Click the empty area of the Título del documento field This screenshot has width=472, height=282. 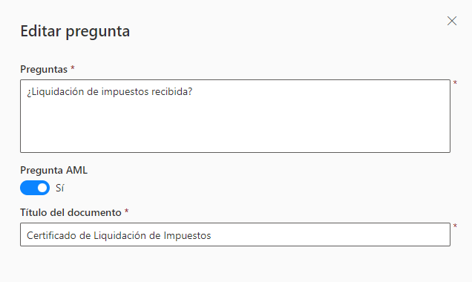click(x=330, y=235)
